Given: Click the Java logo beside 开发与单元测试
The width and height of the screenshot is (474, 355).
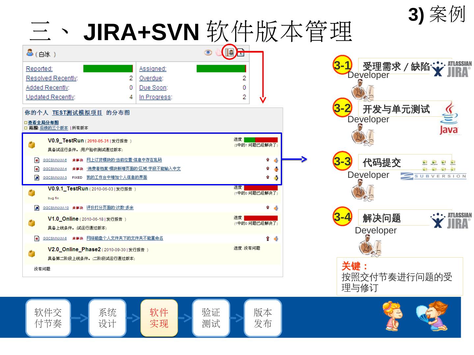Looking at the screenshot, I should tap(448, 118).
